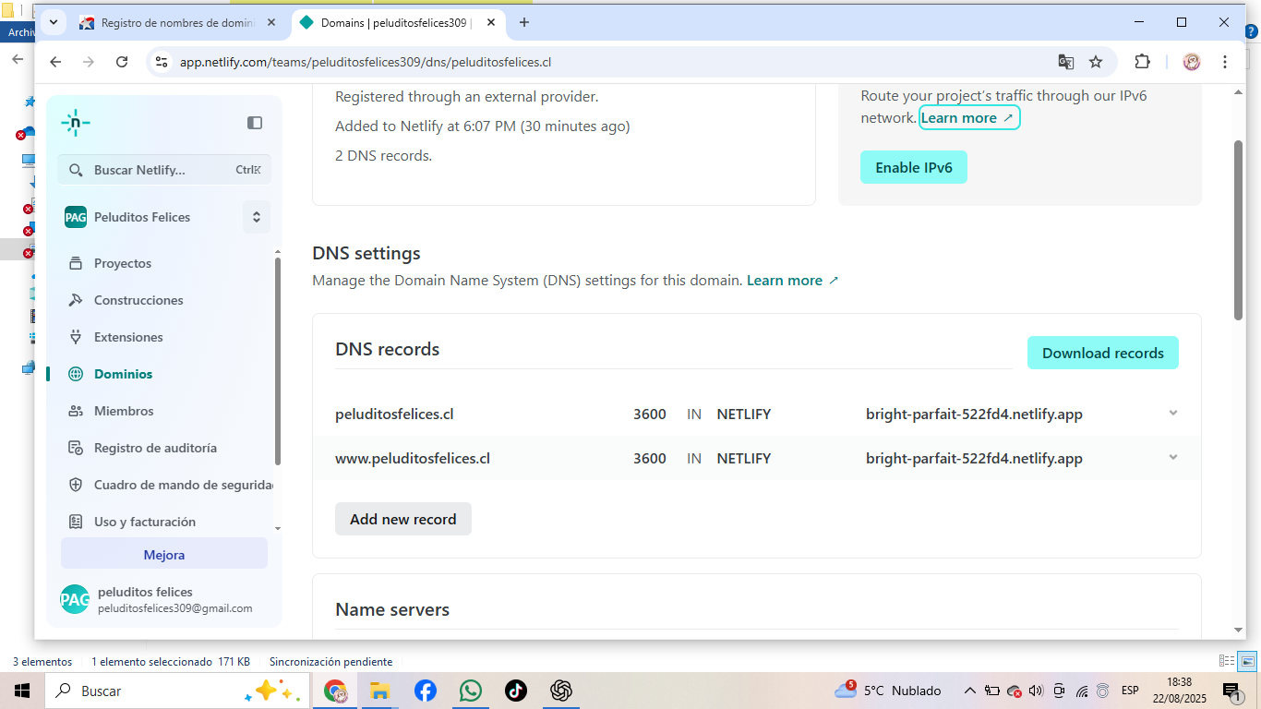This screenshot has height=709, width=1261.
Task: Go back with Chrome's back arrow
Action: [x=55, y=62]
